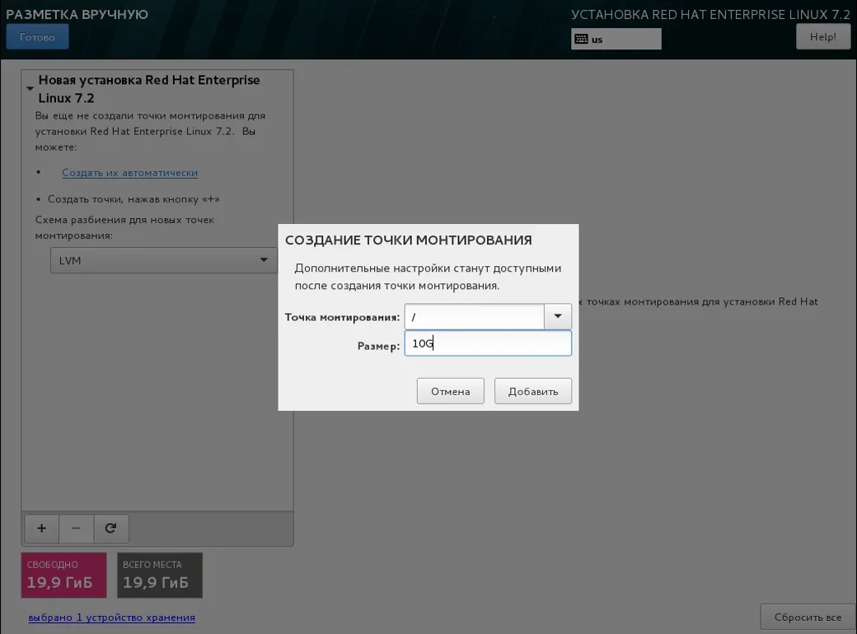Open the LVM partitioning scheme dropdown

click(163, 260)
